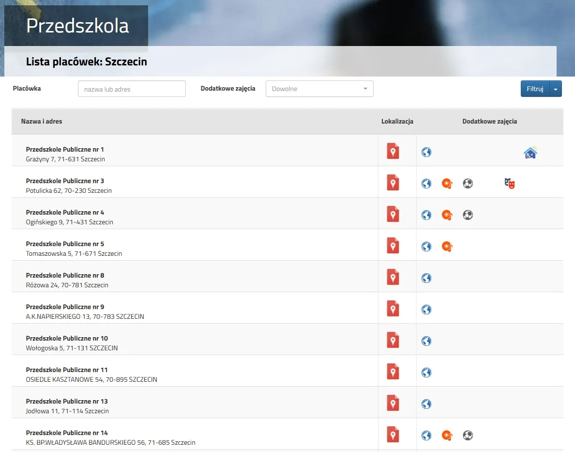Open Przedszkole Publiczne nr 11 details

67,370
